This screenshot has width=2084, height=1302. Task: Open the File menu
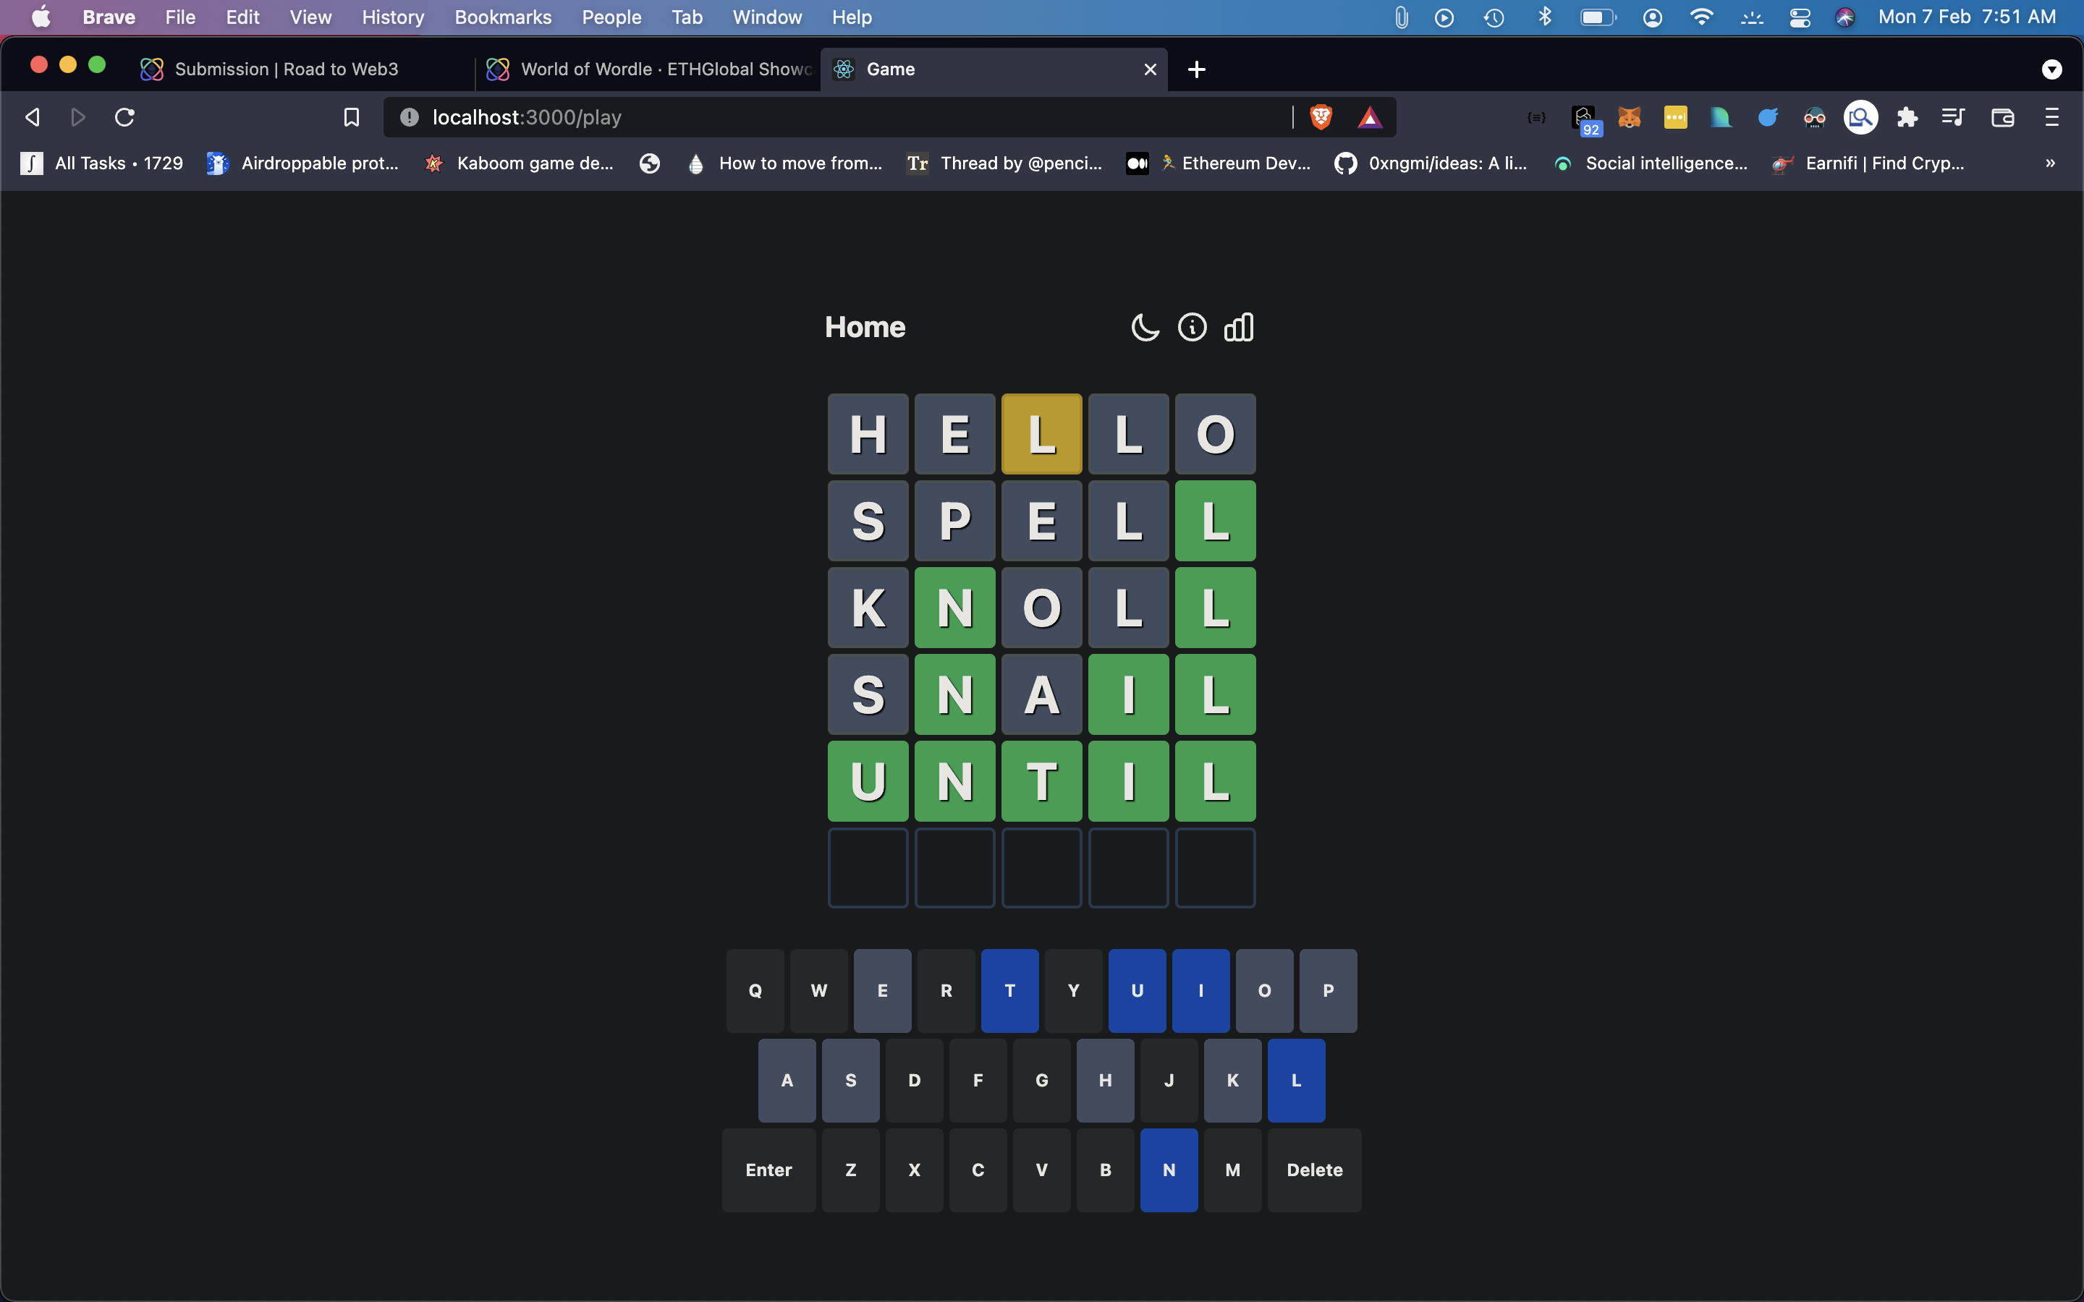tap(180, 17)
